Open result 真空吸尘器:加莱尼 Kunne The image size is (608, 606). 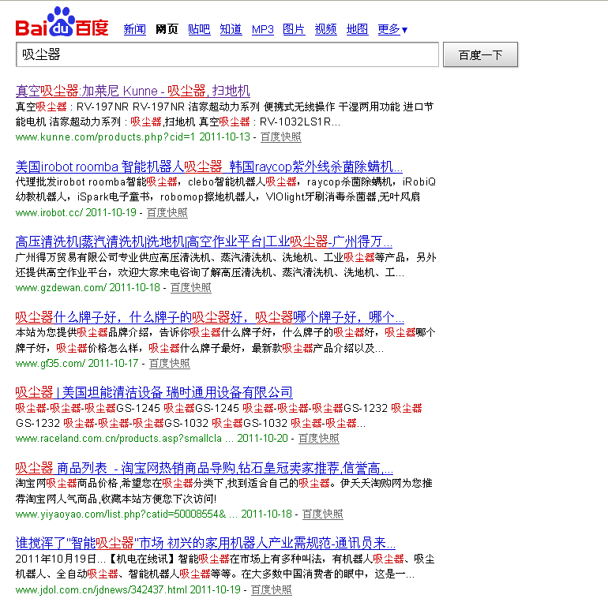(x=133, y=91)
